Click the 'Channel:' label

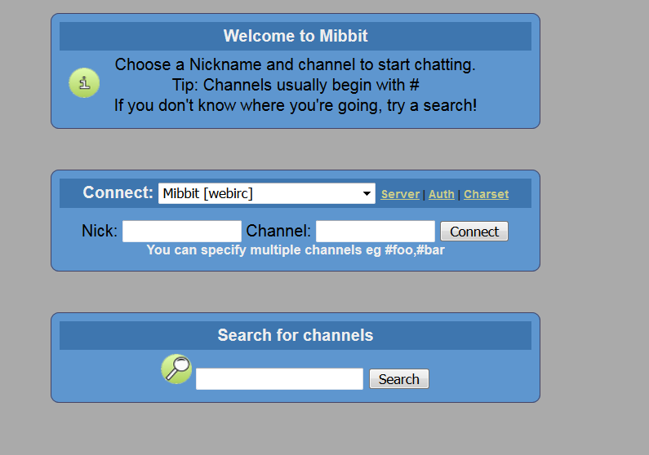(278, 232)
